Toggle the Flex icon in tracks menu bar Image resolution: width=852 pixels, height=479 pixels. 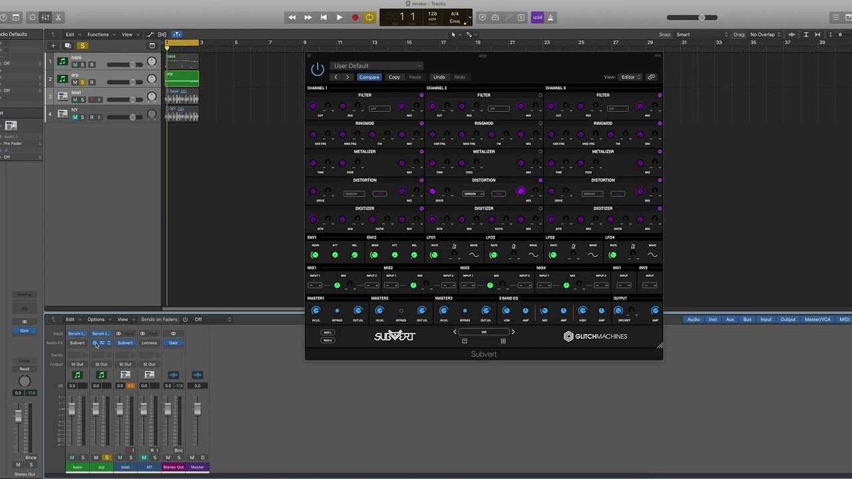(x=162, y=35)
